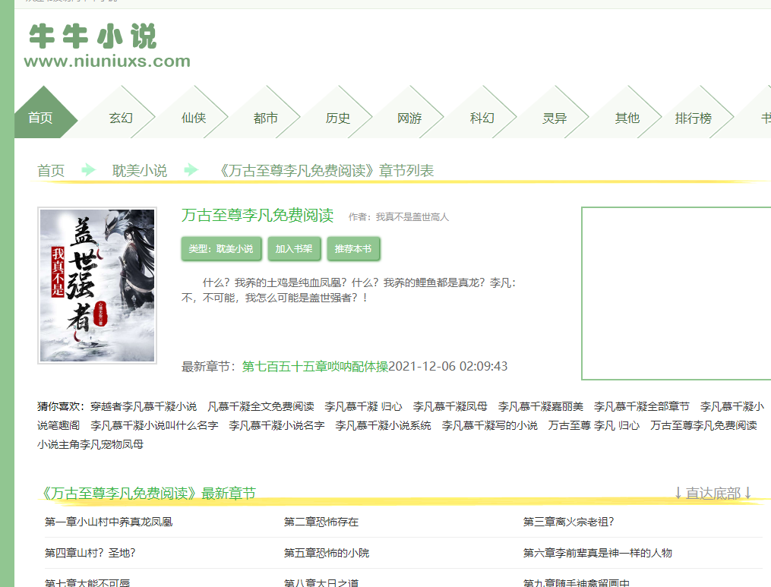Click the 类型：耽美小说 tag button

(221, 249)
